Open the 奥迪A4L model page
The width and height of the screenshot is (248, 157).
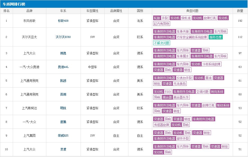[x=63, y=67]
